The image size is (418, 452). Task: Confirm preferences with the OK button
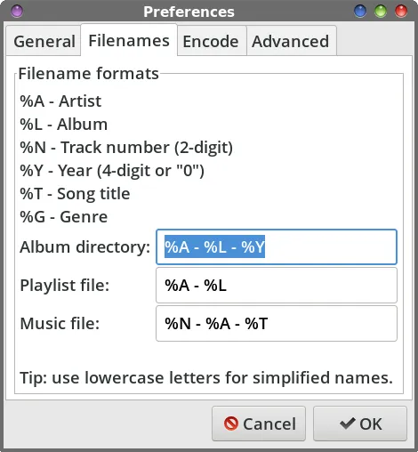[360, 424]
